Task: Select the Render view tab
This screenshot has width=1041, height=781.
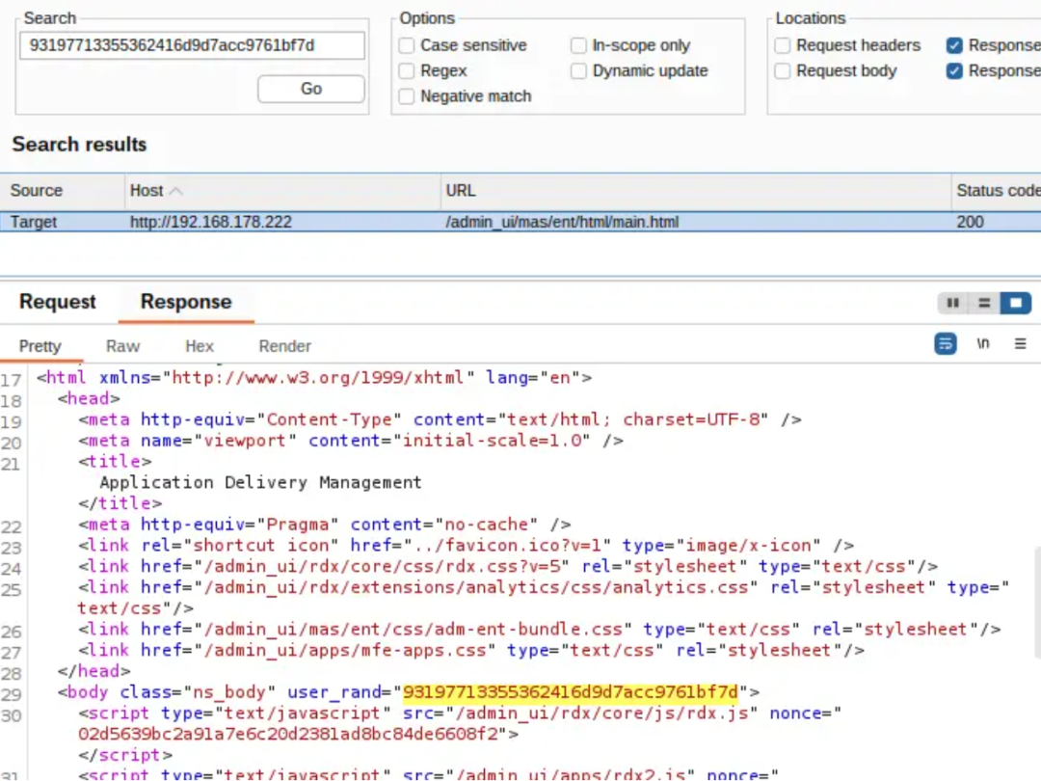Action: pos(284,346)
